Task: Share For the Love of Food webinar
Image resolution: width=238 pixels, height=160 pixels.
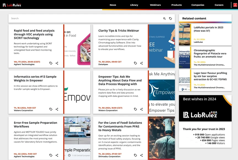Action: tap(141, 155)
